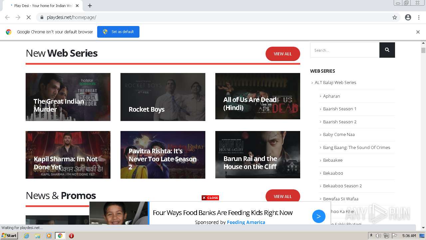Focus the Search input field
The image size is (426, 240).
[x=345, y=50]
